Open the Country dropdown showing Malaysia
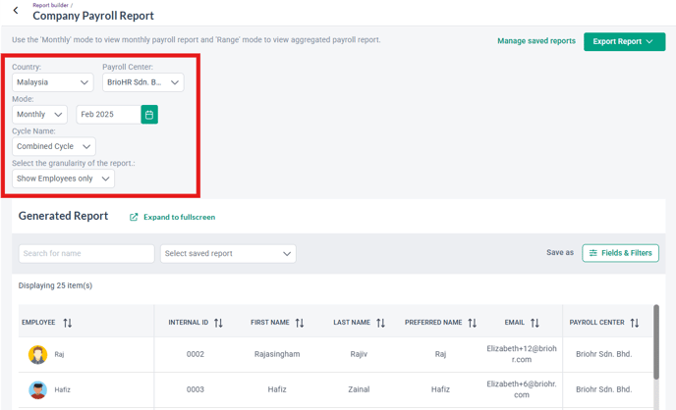 coord(53,82)
